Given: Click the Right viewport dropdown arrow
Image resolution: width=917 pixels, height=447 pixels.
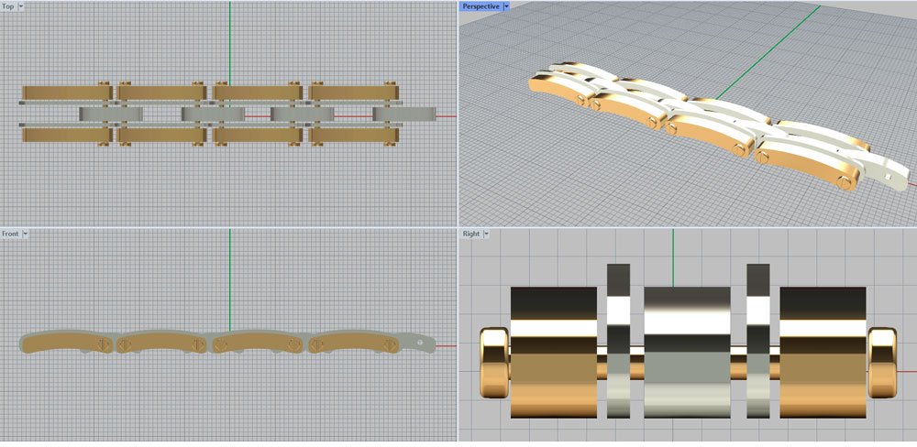Looking at the screenshot, I should click(486, 234).
